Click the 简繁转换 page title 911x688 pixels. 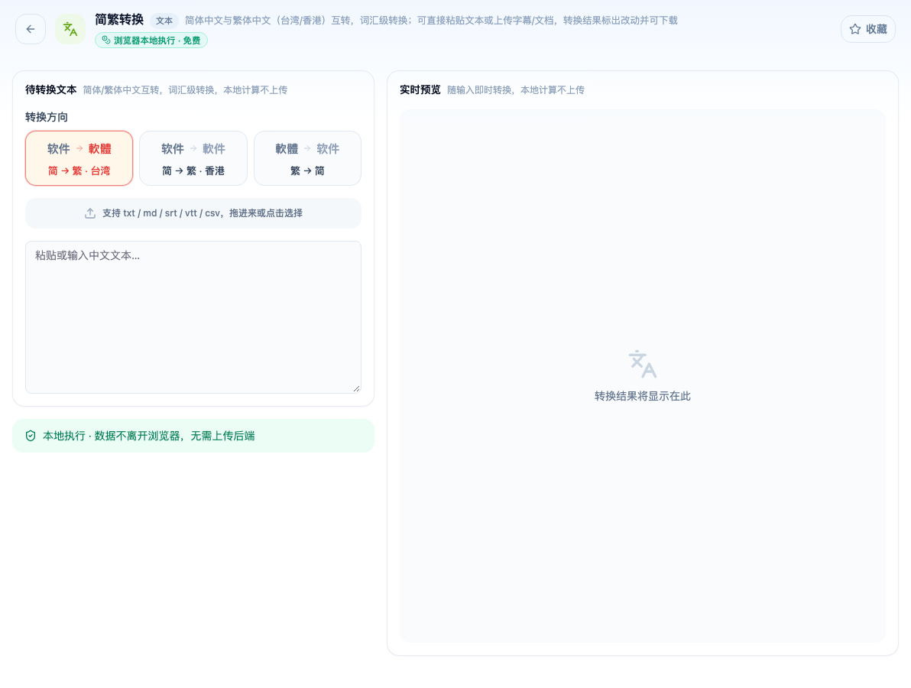coord(119,20)
